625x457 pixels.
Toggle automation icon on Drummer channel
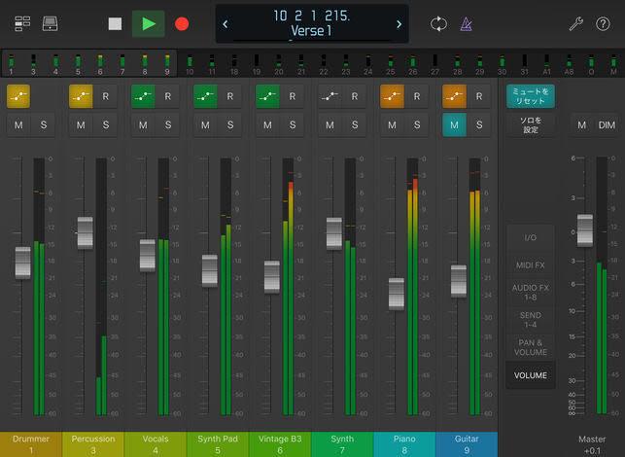tap(18, 96)
